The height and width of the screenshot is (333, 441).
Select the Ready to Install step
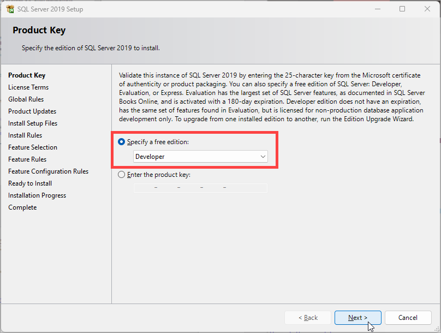(x=30, y=183)
